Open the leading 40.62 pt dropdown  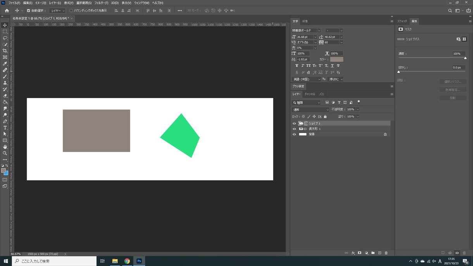[x=341, y=37]
